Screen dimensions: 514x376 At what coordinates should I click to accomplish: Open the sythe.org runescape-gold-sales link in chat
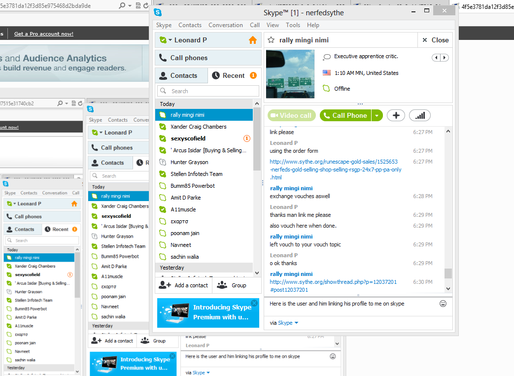pyautogui.click(x=335, y=170)
